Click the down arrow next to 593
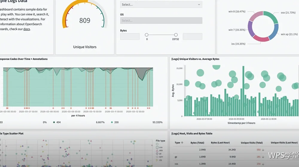 tap(263, 150)
